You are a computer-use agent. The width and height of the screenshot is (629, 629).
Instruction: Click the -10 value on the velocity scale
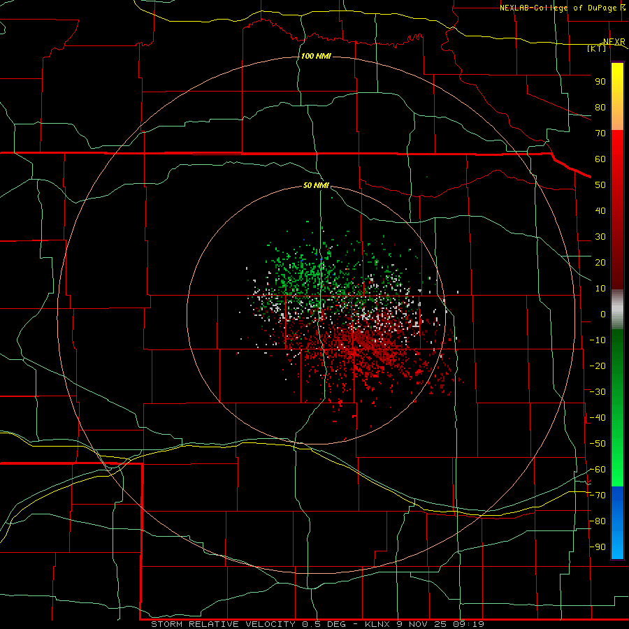click(598, 340)
